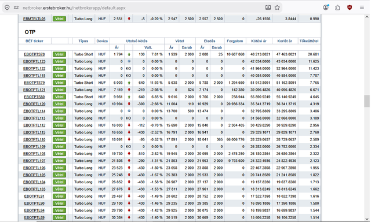Click the vertical scrollbar thumb
Image resolution: width=371 pixels, height=222 pixels.
[367, 101]
